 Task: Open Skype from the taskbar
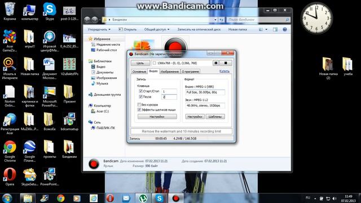click(x=159, y=198)
